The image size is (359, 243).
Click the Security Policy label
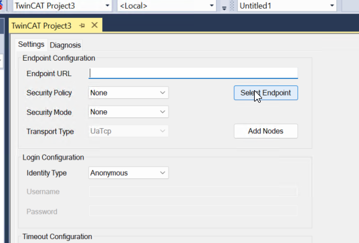click(49, 93)
